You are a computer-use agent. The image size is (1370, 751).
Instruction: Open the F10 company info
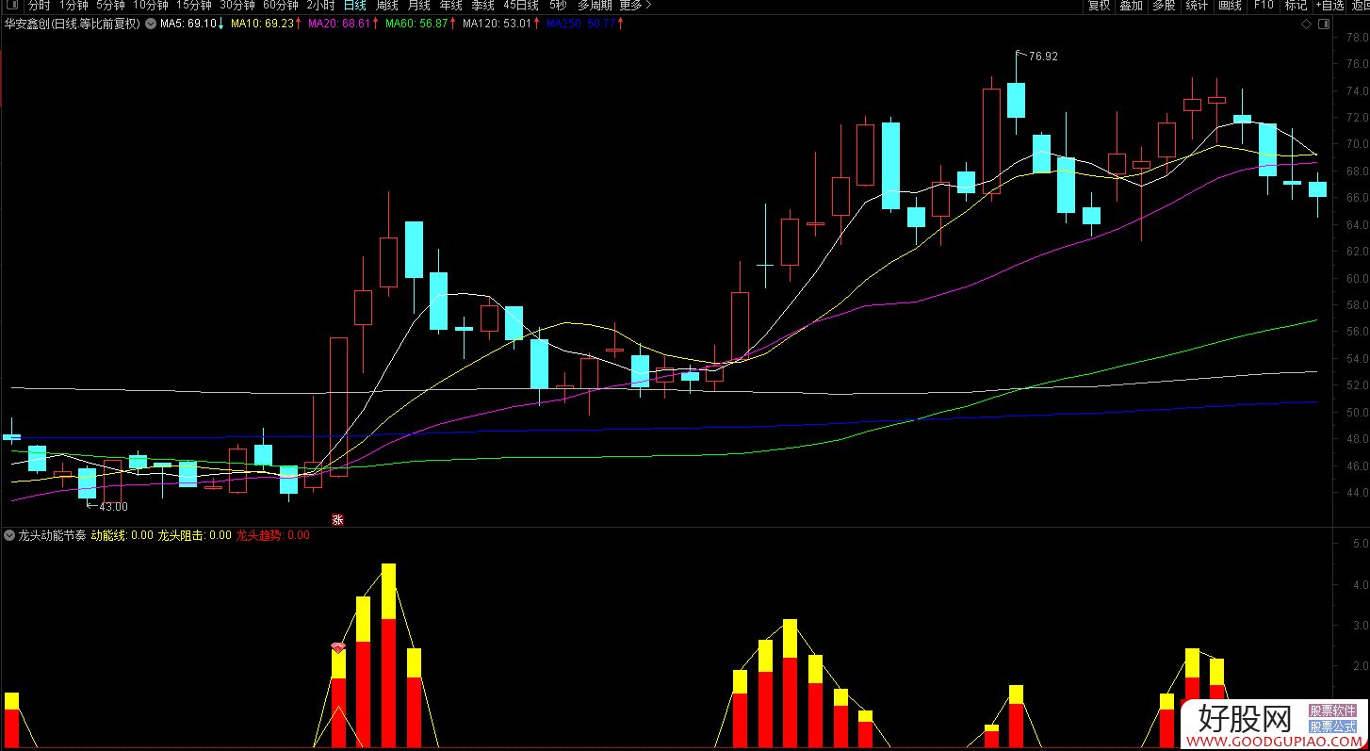click(x=1264, y=6)
